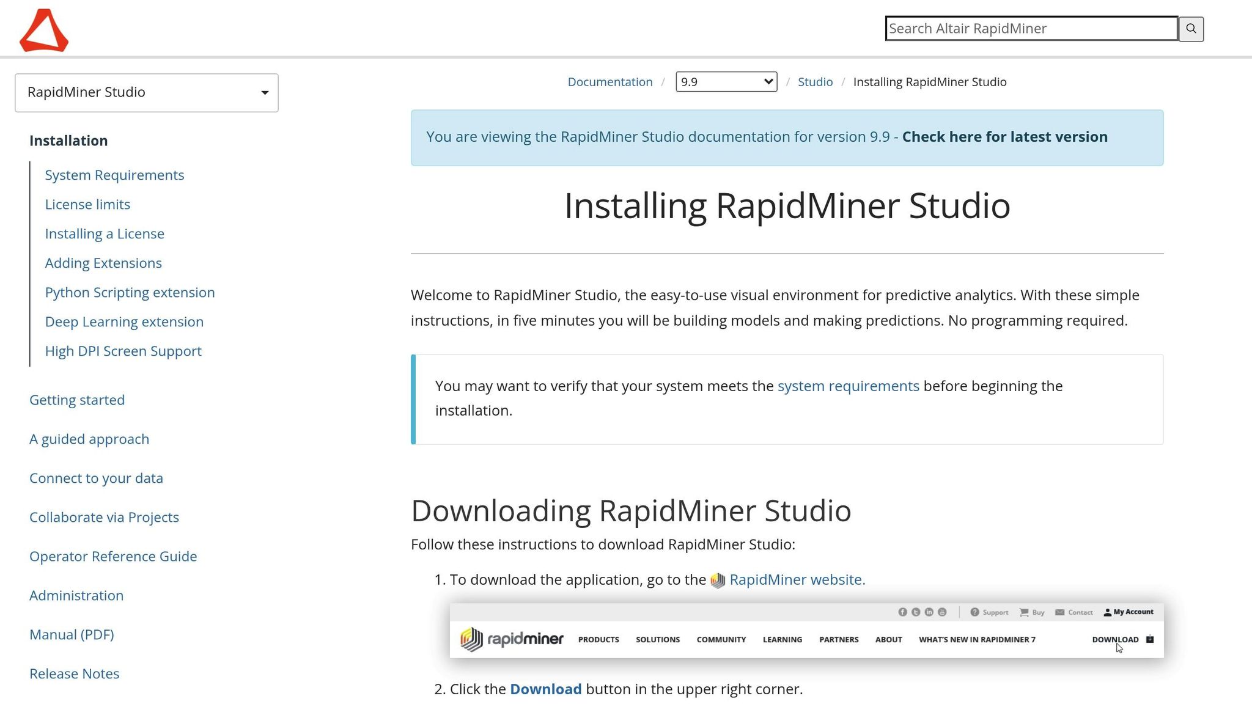1252x704 pixels.
Task: Click the LinkedIn icon in the screenshot
Action: coord(929,612)
